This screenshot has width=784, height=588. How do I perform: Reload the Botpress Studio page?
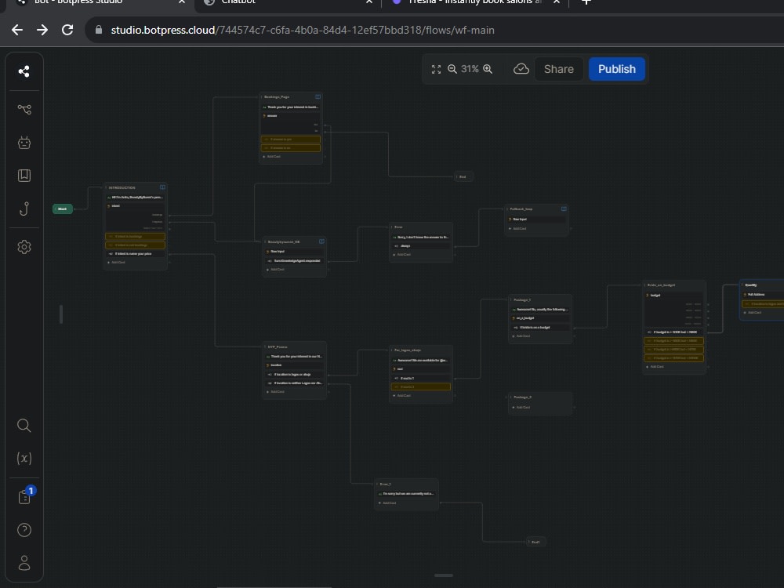point(67,30)
